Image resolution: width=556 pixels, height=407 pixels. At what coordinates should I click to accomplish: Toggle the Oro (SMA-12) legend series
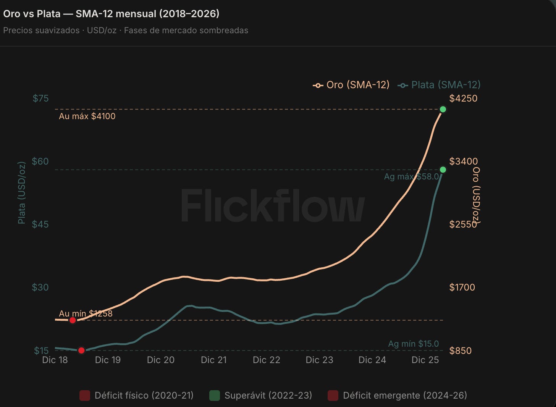(x=351, y=85)
